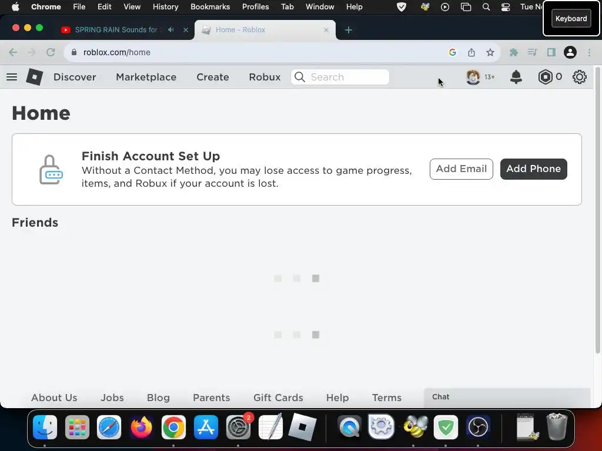Open the Roblox settings gear
Viewport: 602px width, 451px height.
click(x=579, y=77)
